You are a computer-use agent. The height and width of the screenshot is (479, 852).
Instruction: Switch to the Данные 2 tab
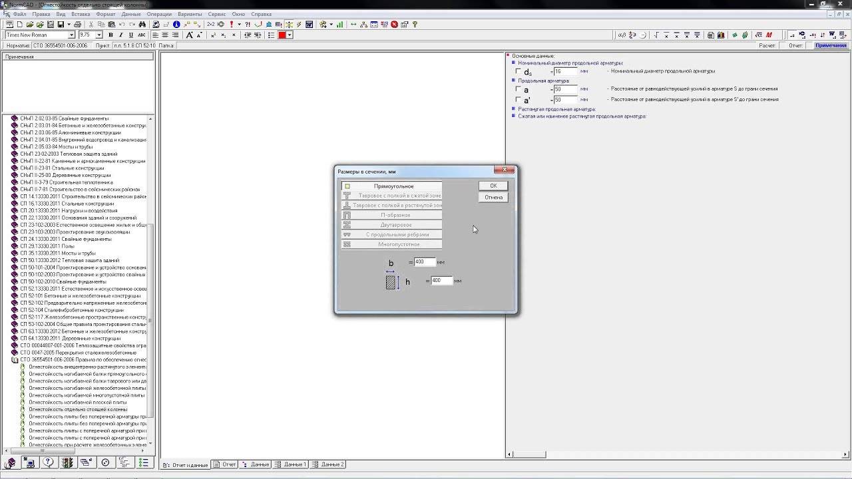[328, 464]
